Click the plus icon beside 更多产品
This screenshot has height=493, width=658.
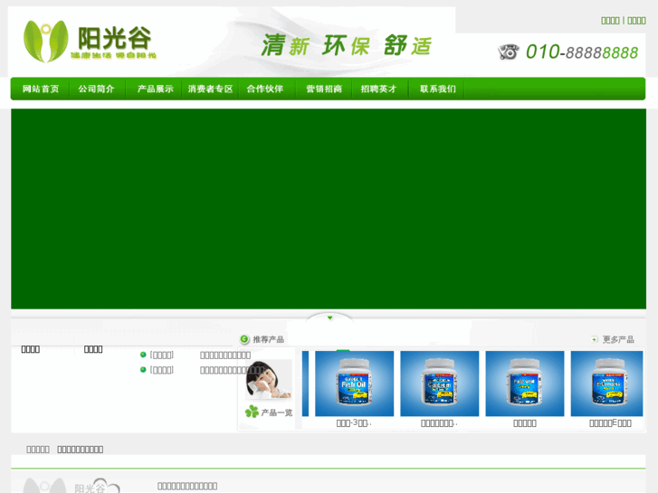click(595, 339)
